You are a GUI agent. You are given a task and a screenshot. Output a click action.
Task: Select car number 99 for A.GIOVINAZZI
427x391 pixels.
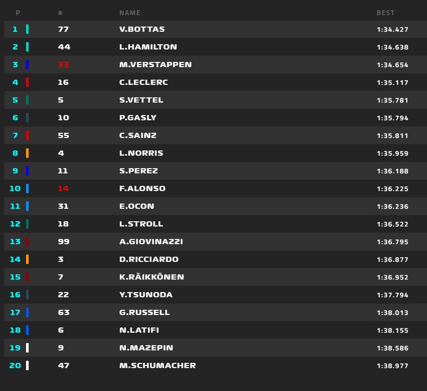[64, 242]
